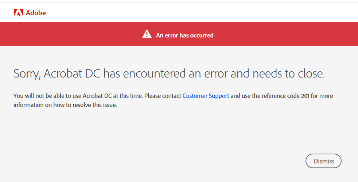358x182 pixels.
Task: Click the red Adobe 'A' logo icon
Action: 18,12
